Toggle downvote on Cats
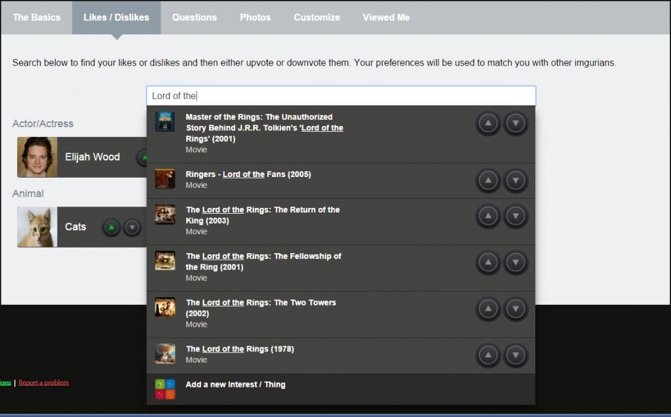 [132, 228]
